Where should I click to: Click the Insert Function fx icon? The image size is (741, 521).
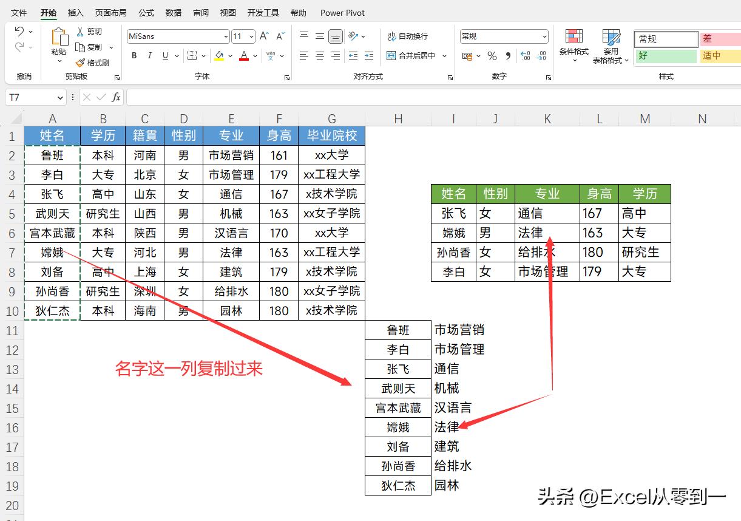pos(117,97)
